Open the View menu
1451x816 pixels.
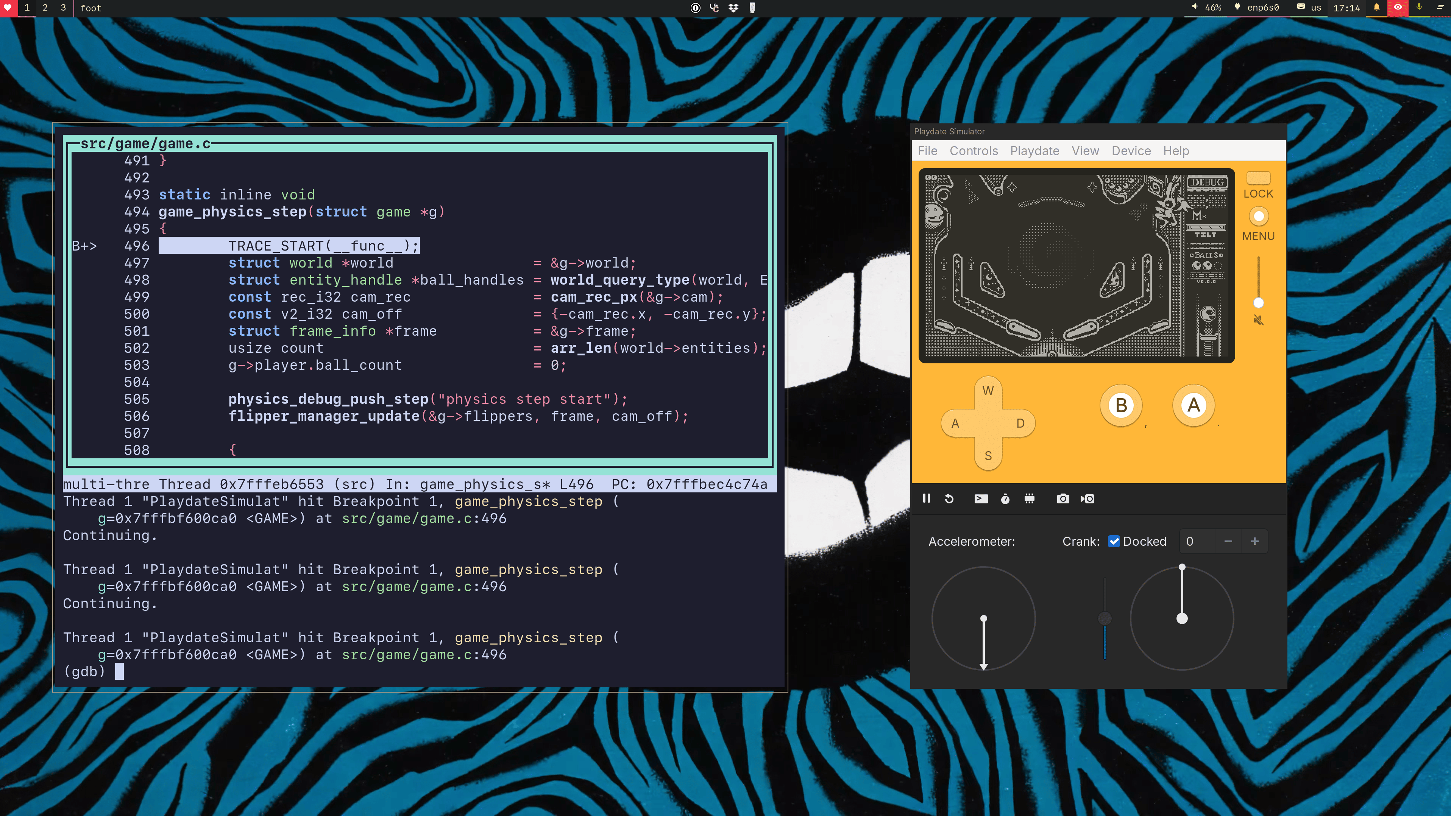click(1085, 151)
